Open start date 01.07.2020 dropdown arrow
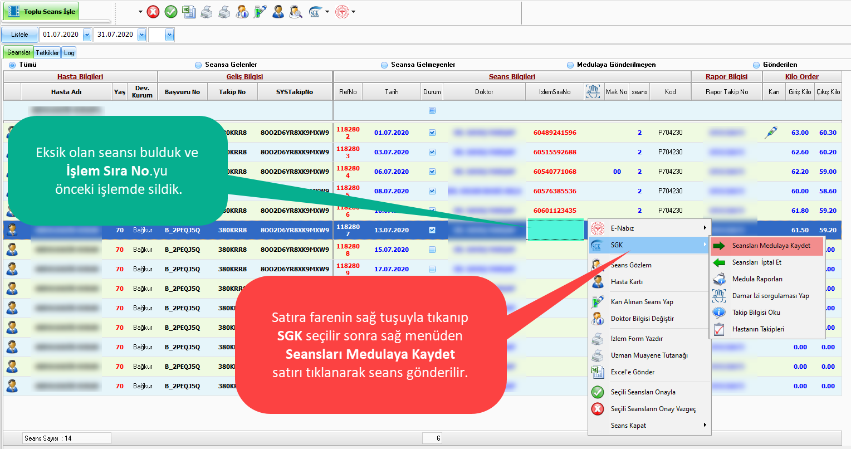This screenshot has height=449, width=851. pyautogui.click(x=87, y=35)
